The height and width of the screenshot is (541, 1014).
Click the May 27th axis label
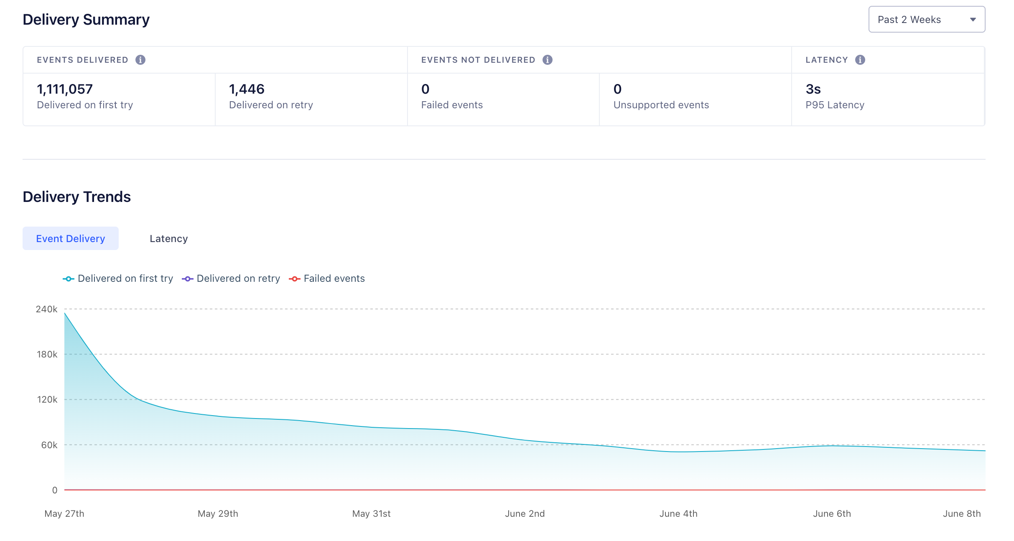tap(64, 513)
